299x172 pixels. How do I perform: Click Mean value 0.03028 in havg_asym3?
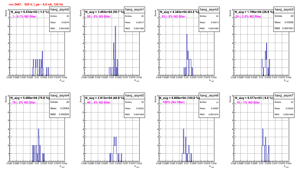(289, 22)
